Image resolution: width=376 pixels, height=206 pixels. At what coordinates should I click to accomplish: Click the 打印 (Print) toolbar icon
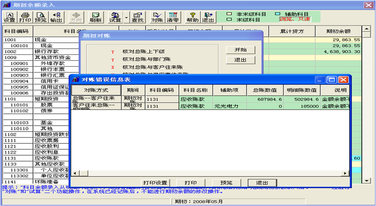coord(25,17)
